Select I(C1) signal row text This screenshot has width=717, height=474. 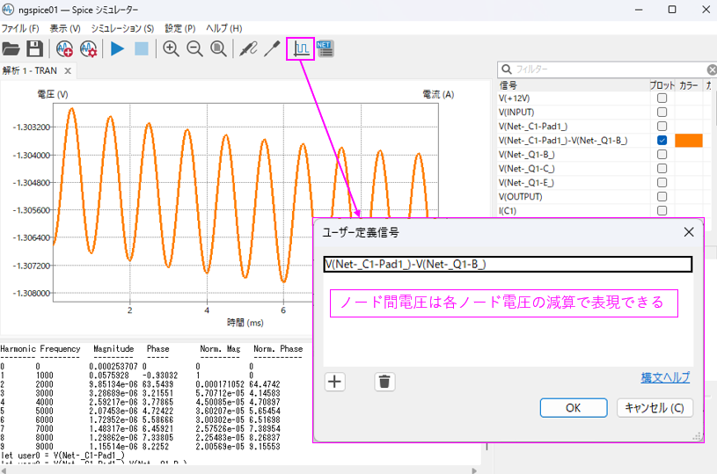508,211
